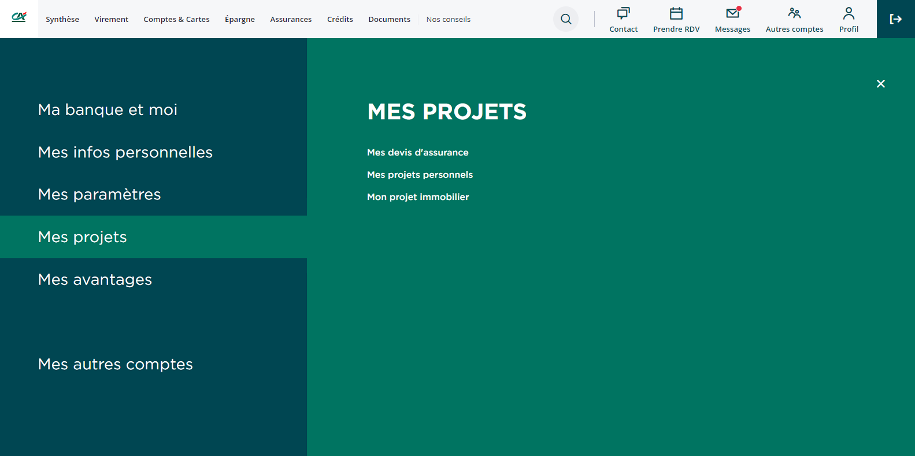Go to Mes projets personnels
Screen dimensions: 915x456
(x=420, y=175)
